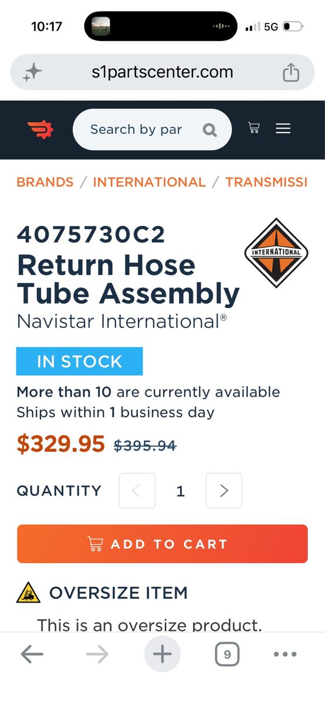Open the TRANSMISSION breadcrumb link
The width and height of the screenshot is (325, 704).
coord(266,182)
